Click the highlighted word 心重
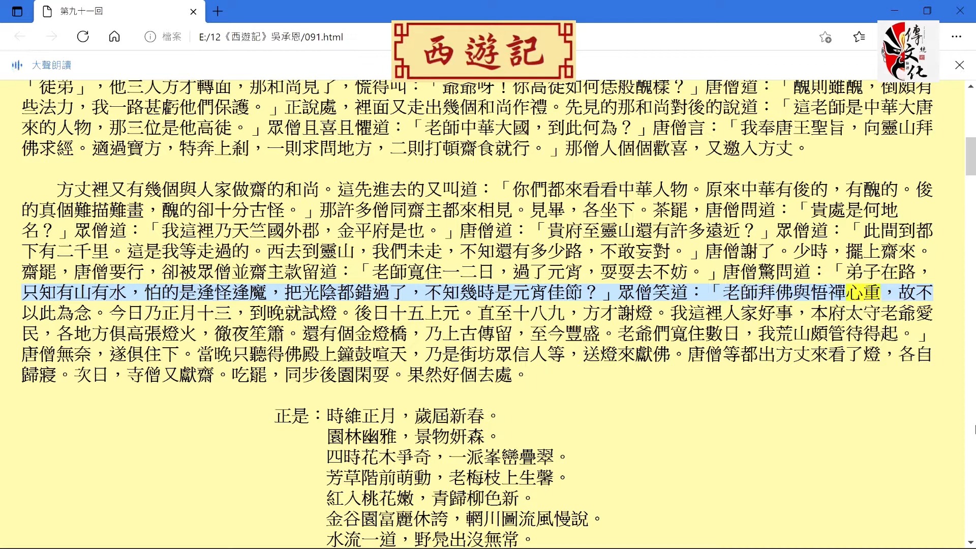This screenshot has width=976, height=549. coord(863,292)
